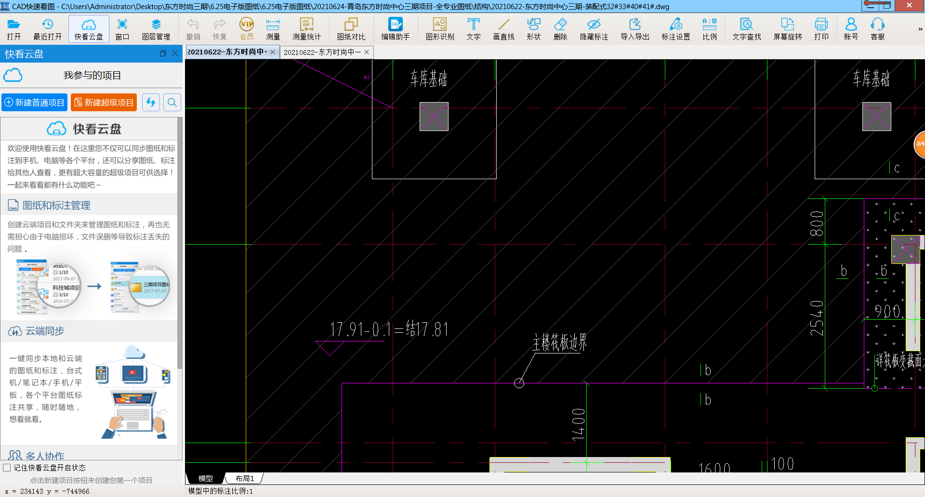
Task: Select the 文字 text annotation tool
Action: (x=474, y=29)
